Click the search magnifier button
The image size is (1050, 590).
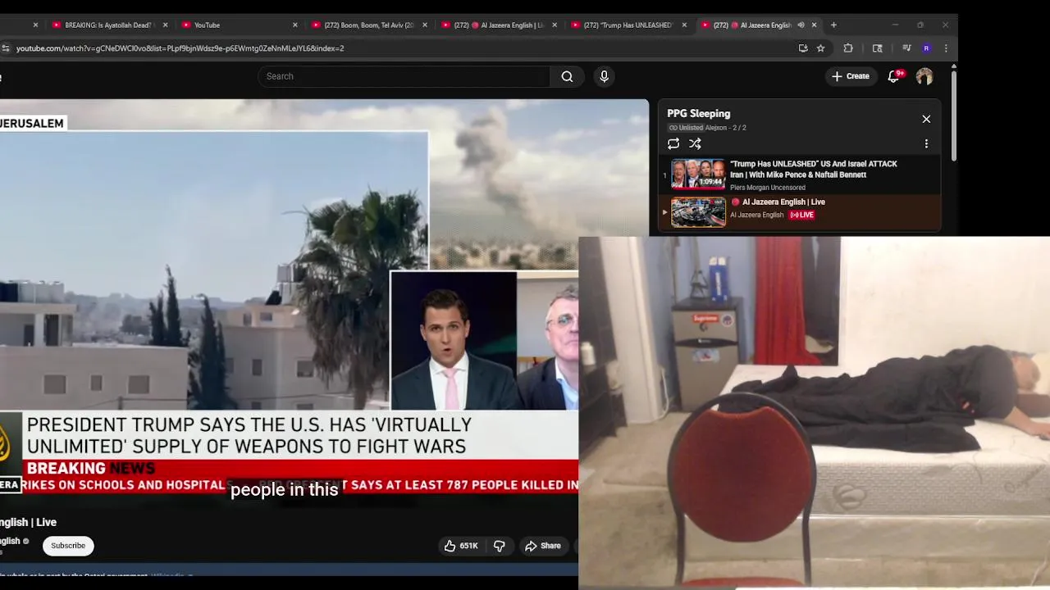[567, 76]
